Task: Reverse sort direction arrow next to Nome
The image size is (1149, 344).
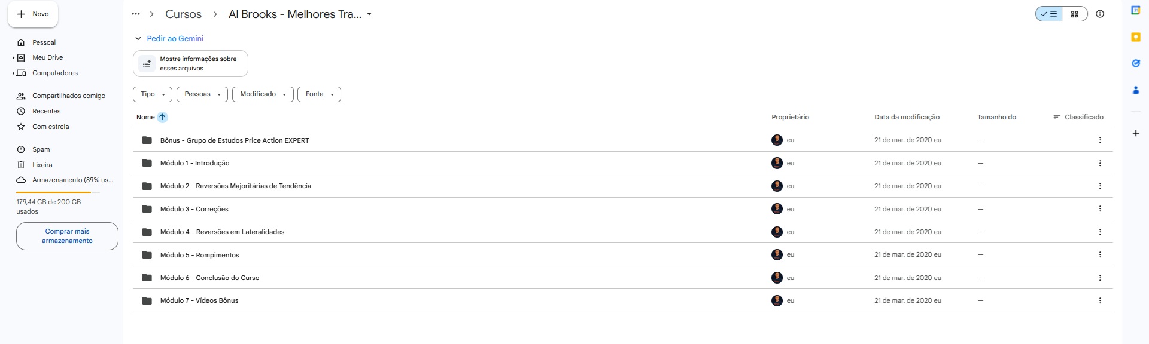Action: (x=162, y=117)
